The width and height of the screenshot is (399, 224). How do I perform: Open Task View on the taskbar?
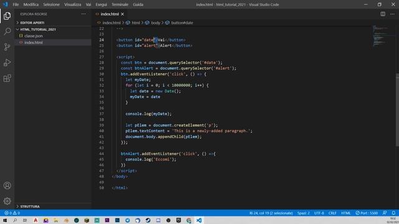[25, 220]
